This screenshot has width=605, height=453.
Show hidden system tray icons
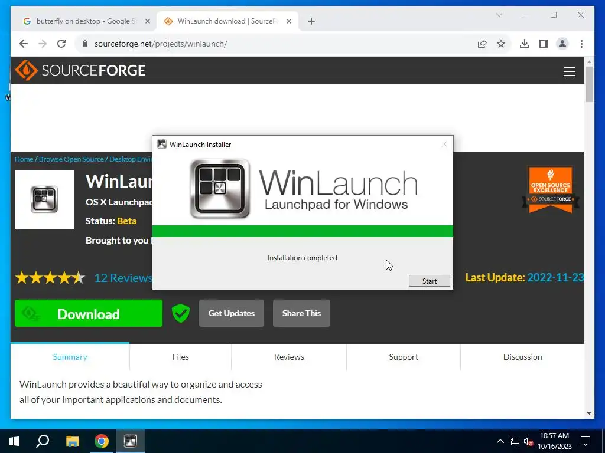pyautogui.click(x=500, y=441)
